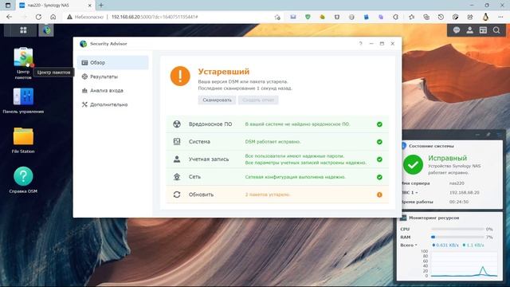This screenshot has height=287, width=510.
Task: Open Security Advisor help question mark
Action: [361, 44]
